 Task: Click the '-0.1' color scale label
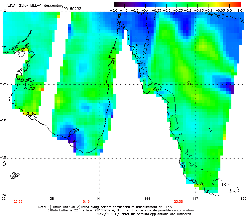point(209,11)
